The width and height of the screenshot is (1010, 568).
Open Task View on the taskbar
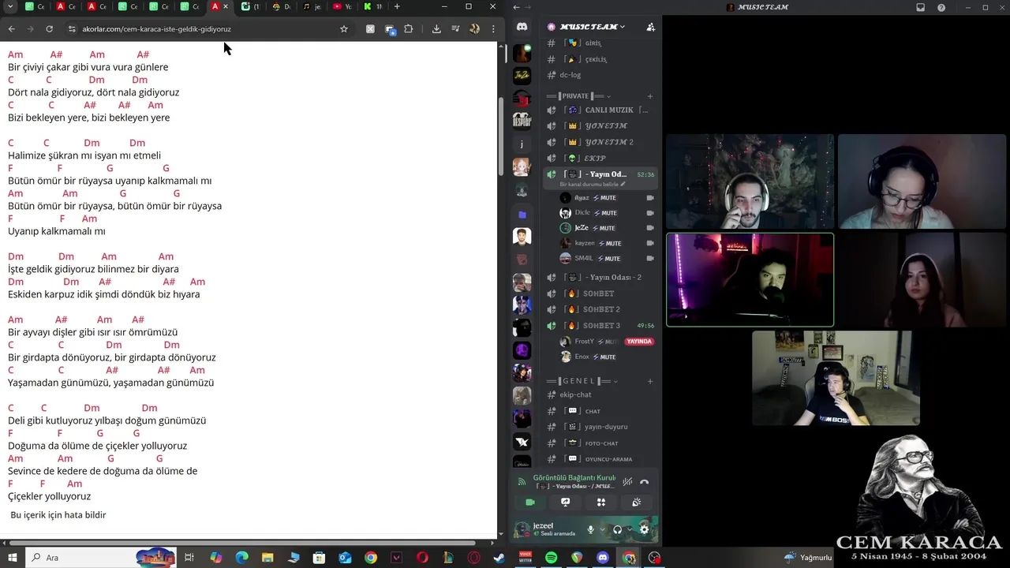click(189, 558)
